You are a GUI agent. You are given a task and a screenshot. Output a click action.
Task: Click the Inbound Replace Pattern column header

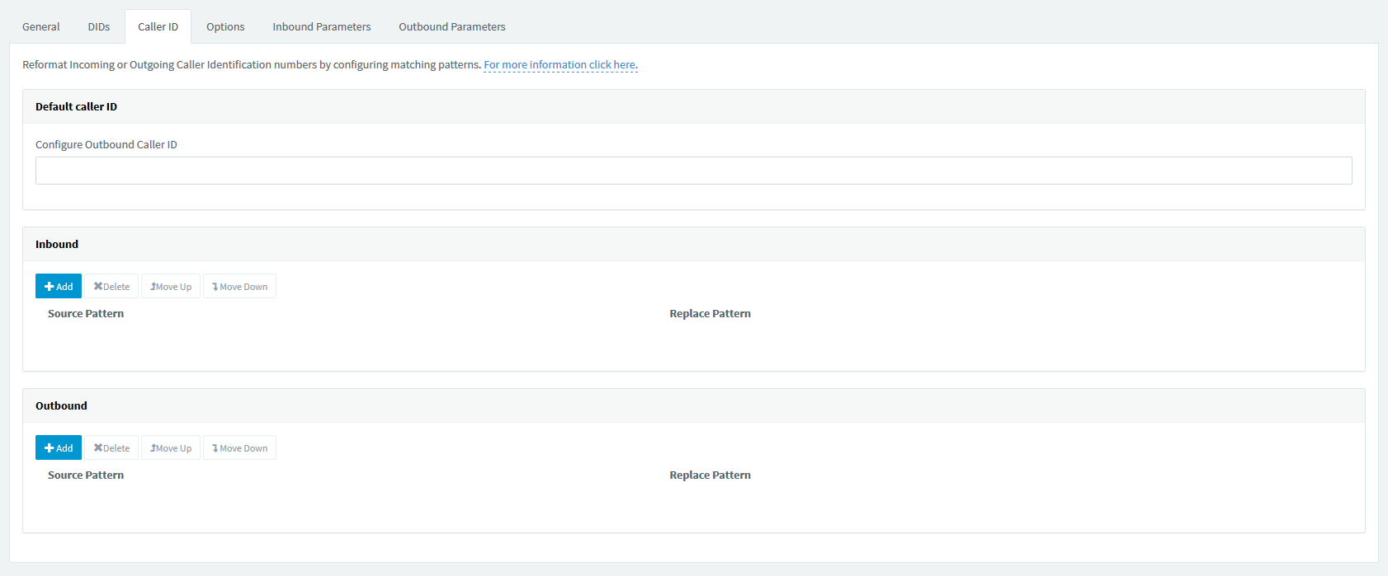pyautogui.click(x=710, y=313)
